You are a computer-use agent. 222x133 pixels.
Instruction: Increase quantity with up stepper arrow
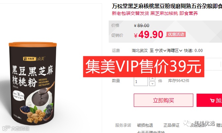(152, 78)
